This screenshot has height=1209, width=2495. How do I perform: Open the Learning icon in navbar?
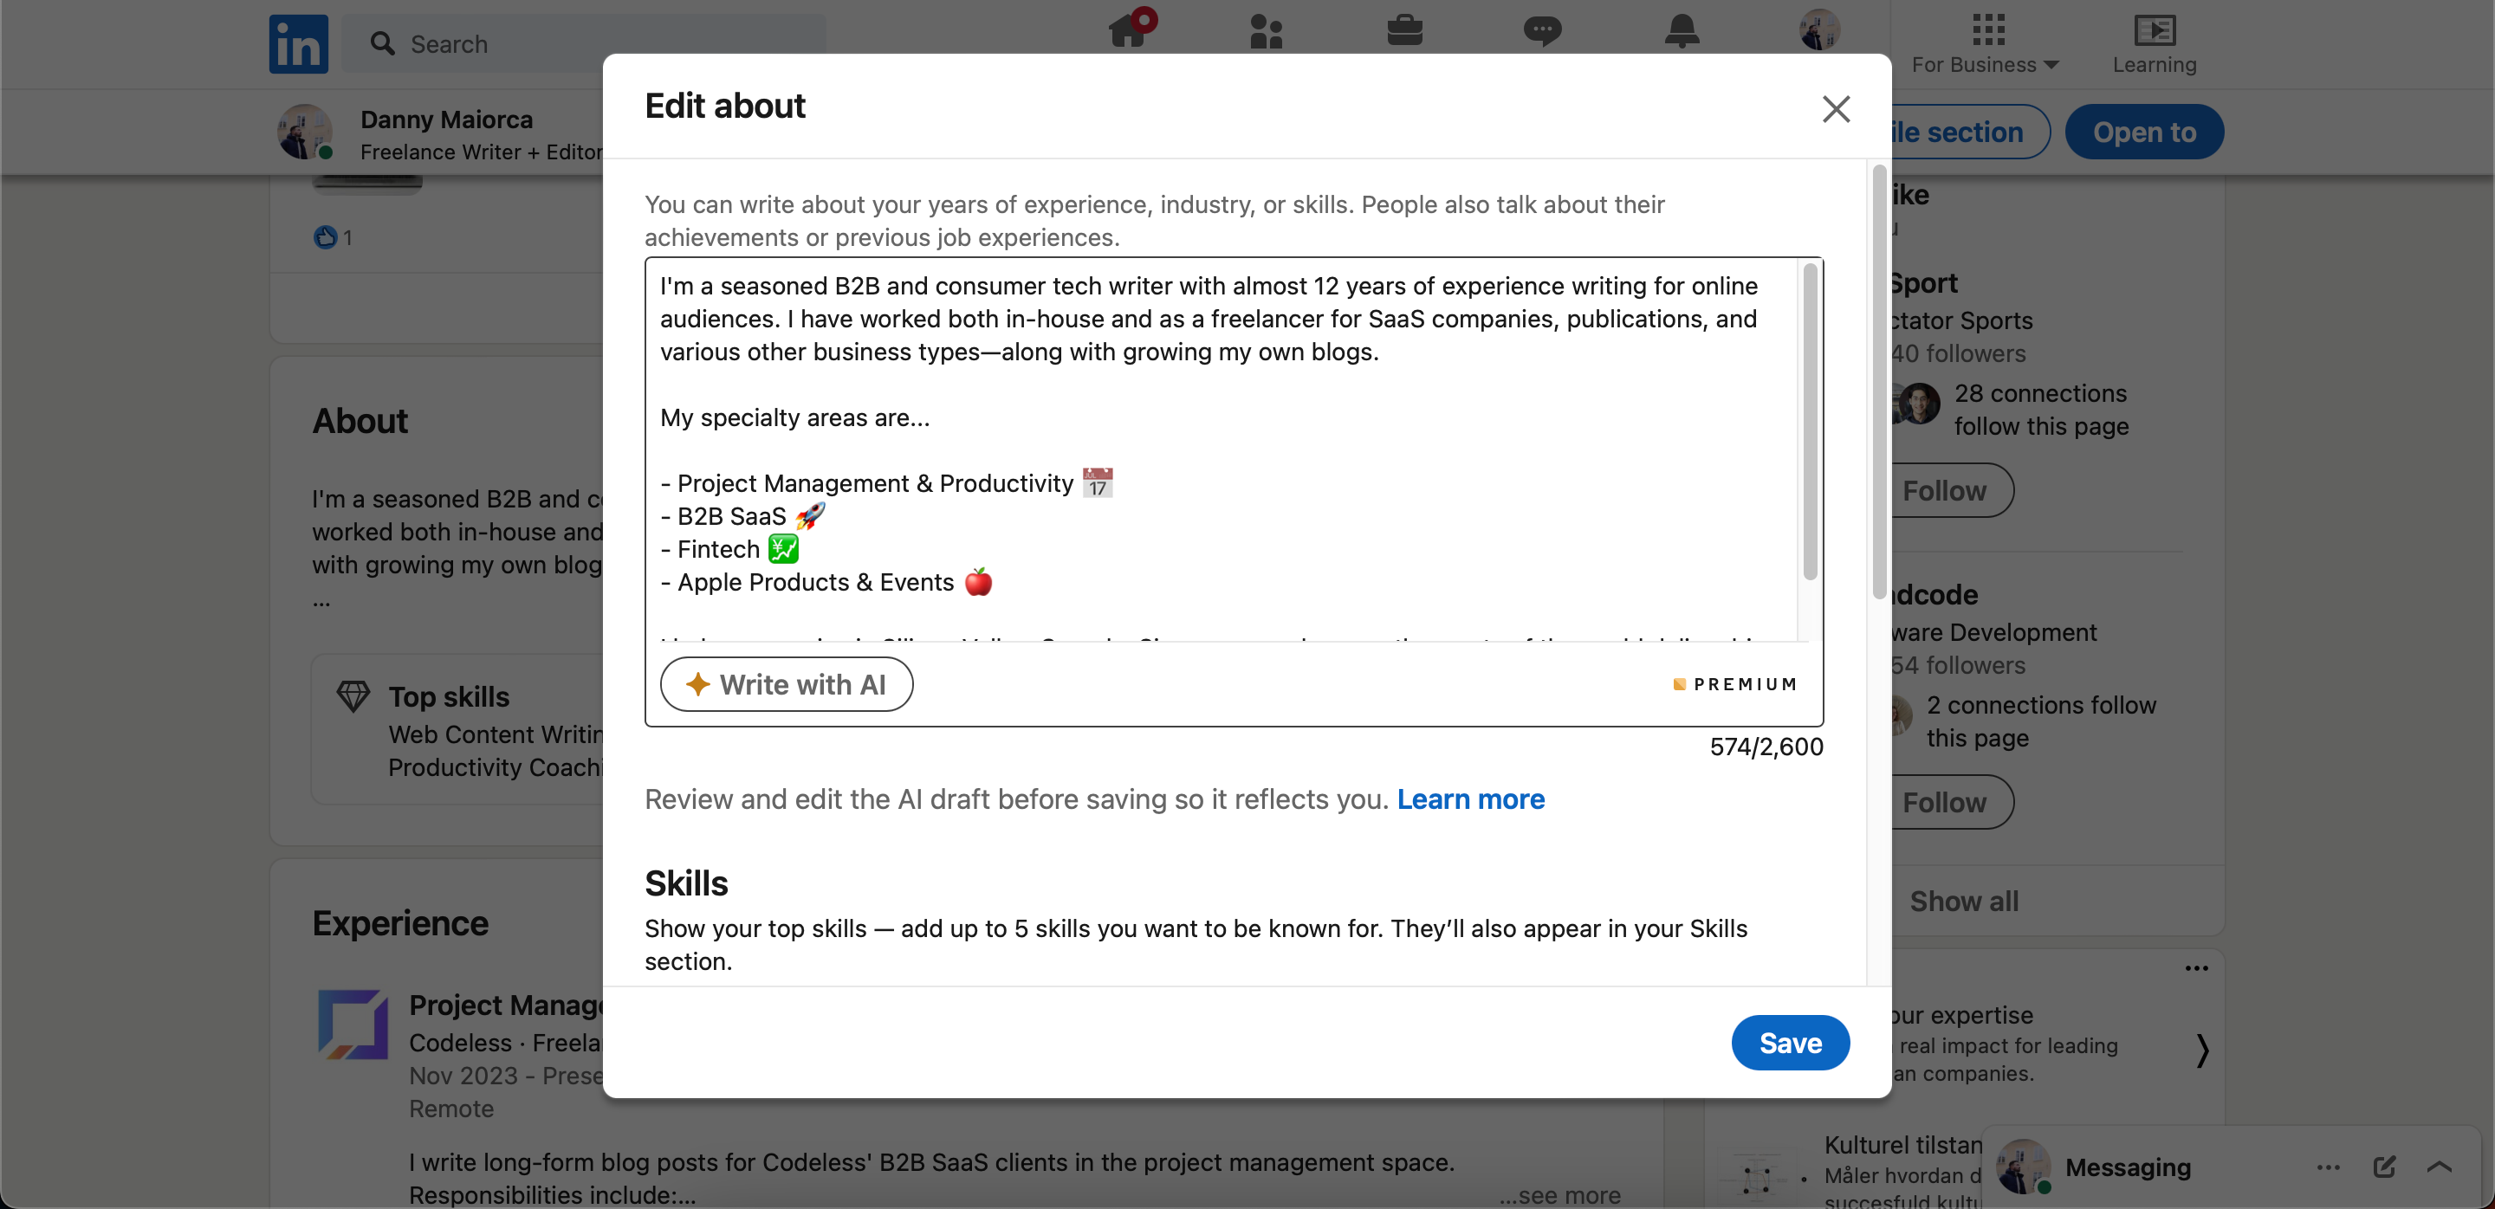[x=2154, y=43]
